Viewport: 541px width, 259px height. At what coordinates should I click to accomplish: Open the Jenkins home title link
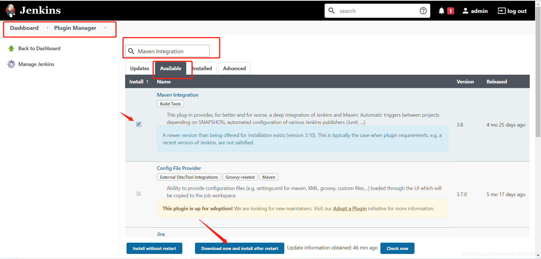click(x=40, y=10)
